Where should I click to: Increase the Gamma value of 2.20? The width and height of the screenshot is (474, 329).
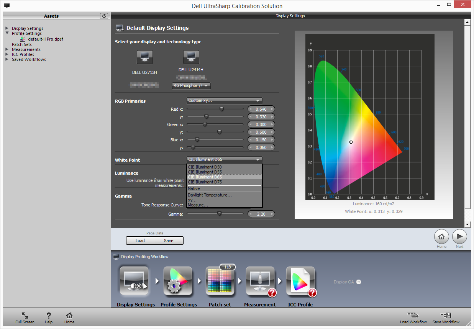point(272,214)
